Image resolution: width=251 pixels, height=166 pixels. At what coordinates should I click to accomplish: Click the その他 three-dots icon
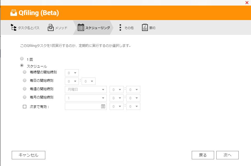point(120,27)
